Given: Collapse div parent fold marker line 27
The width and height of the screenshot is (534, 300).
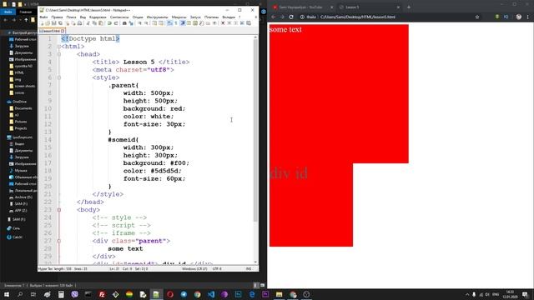Looking at the screenshot, I should point(59,241).
